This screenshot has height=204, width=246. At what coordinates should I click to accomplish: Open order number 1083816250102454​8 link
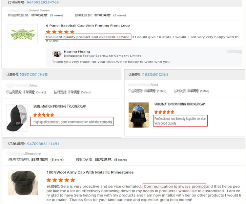33,75
